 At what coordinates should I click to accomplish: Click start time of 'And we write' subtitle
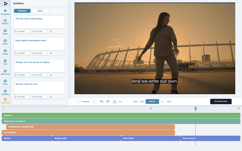pyautogui.click(x=22, y=97)
